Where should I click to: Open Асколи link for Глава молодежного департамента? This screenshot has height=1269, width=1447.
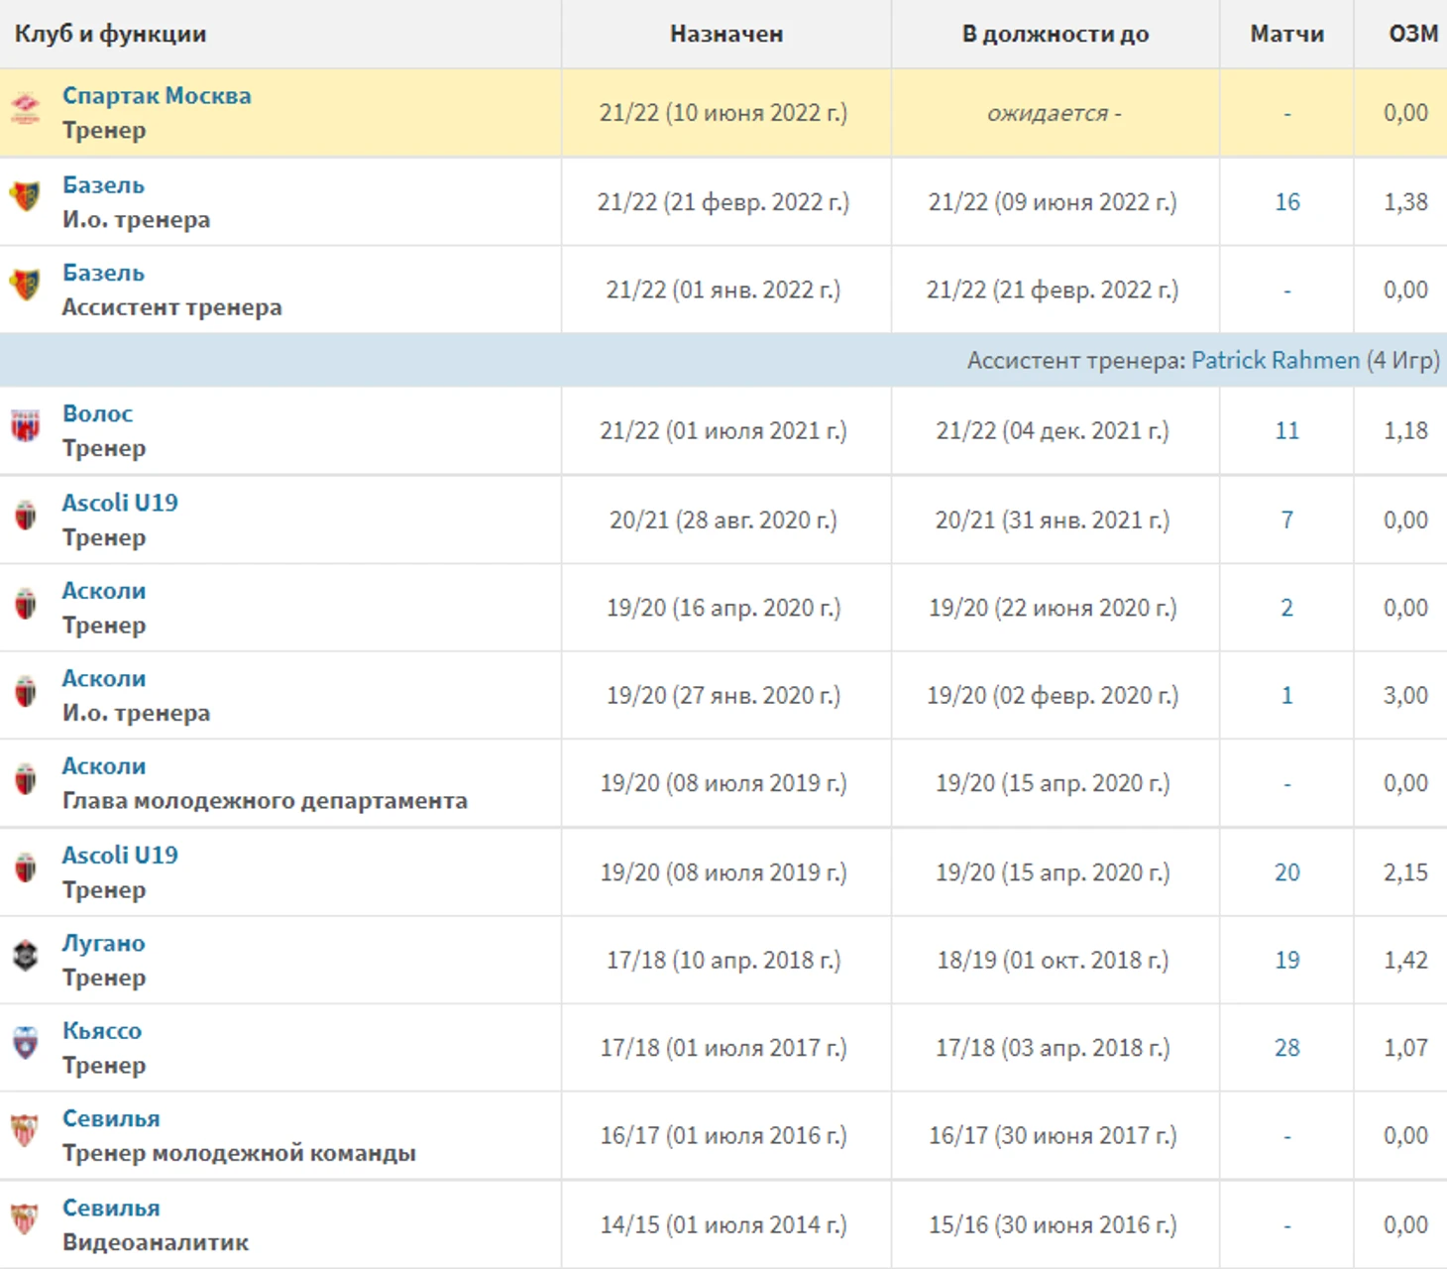[104, 766]
